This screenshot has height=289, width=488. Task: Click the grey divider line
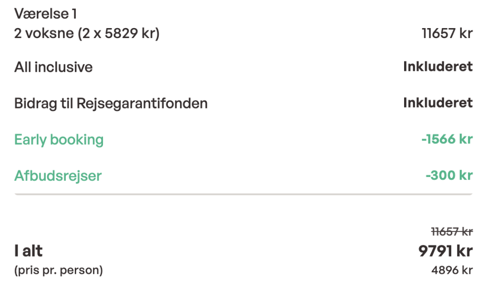244,194
